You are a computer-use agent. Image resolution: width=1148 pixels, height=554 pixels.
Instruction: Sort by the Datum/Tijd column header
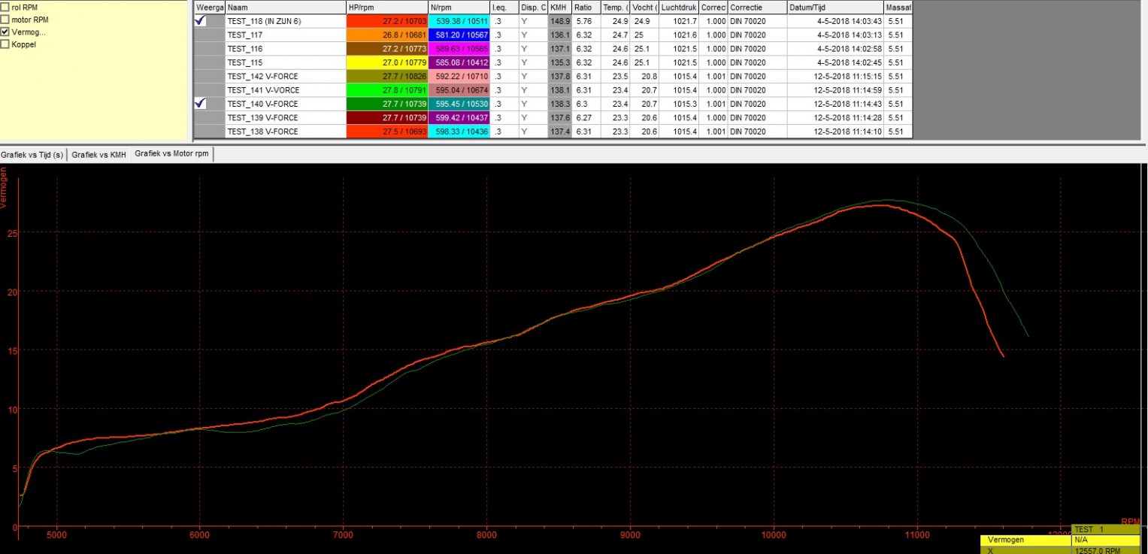(835, 7)
